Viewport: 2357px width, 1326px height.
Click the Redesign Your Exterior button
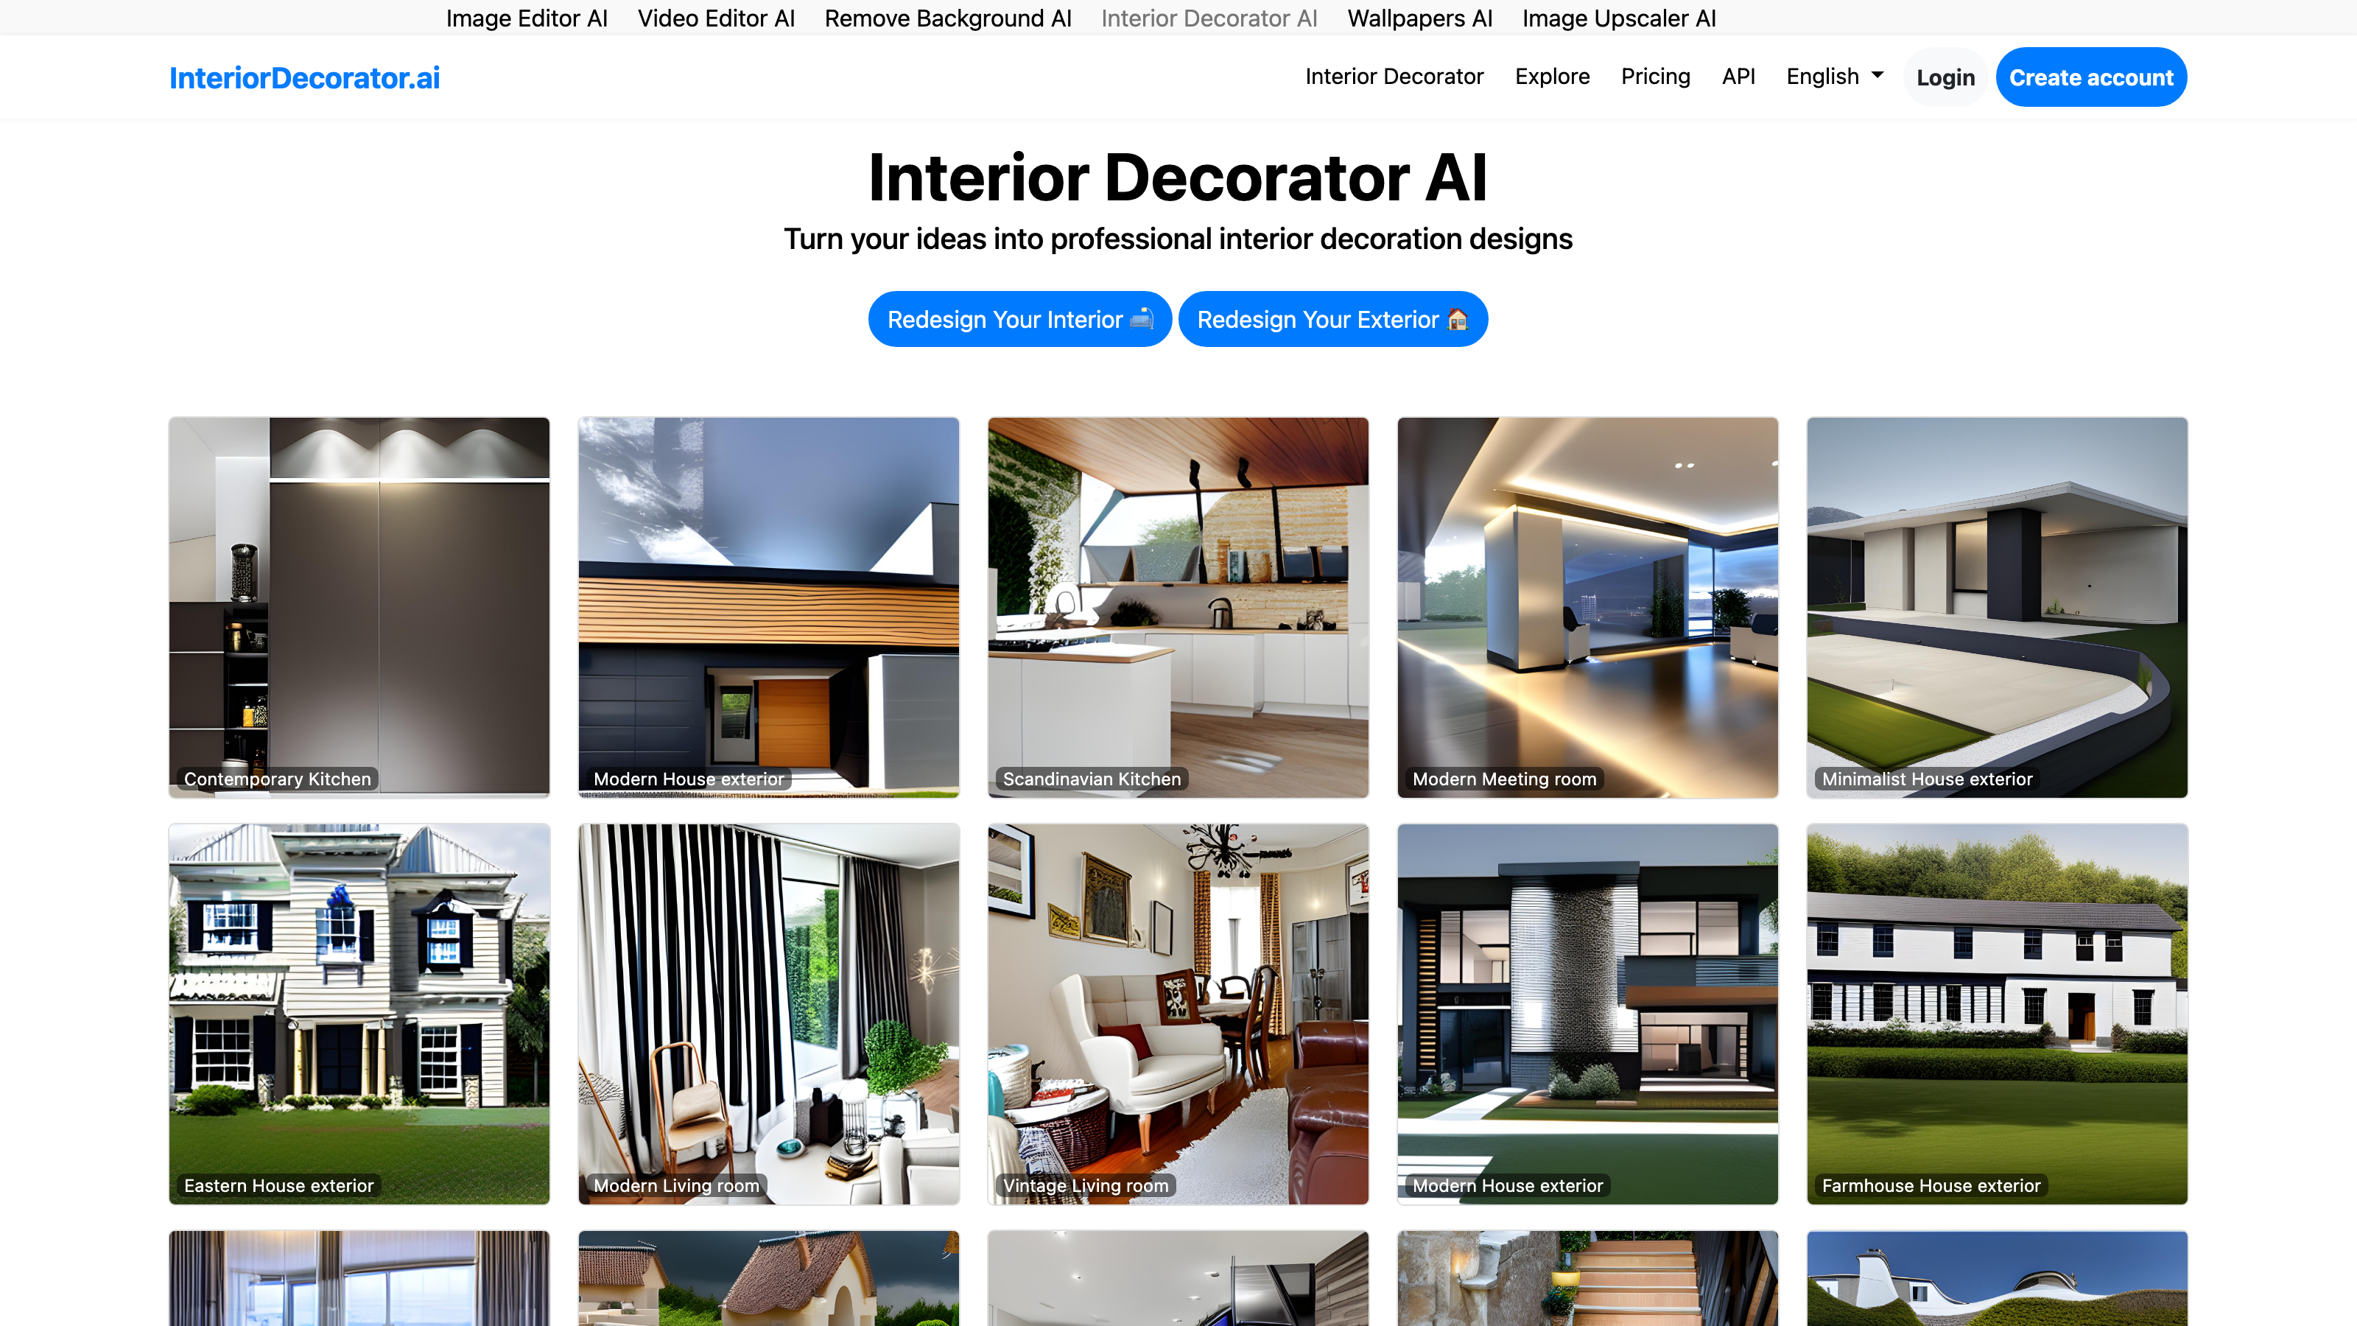1332,319
